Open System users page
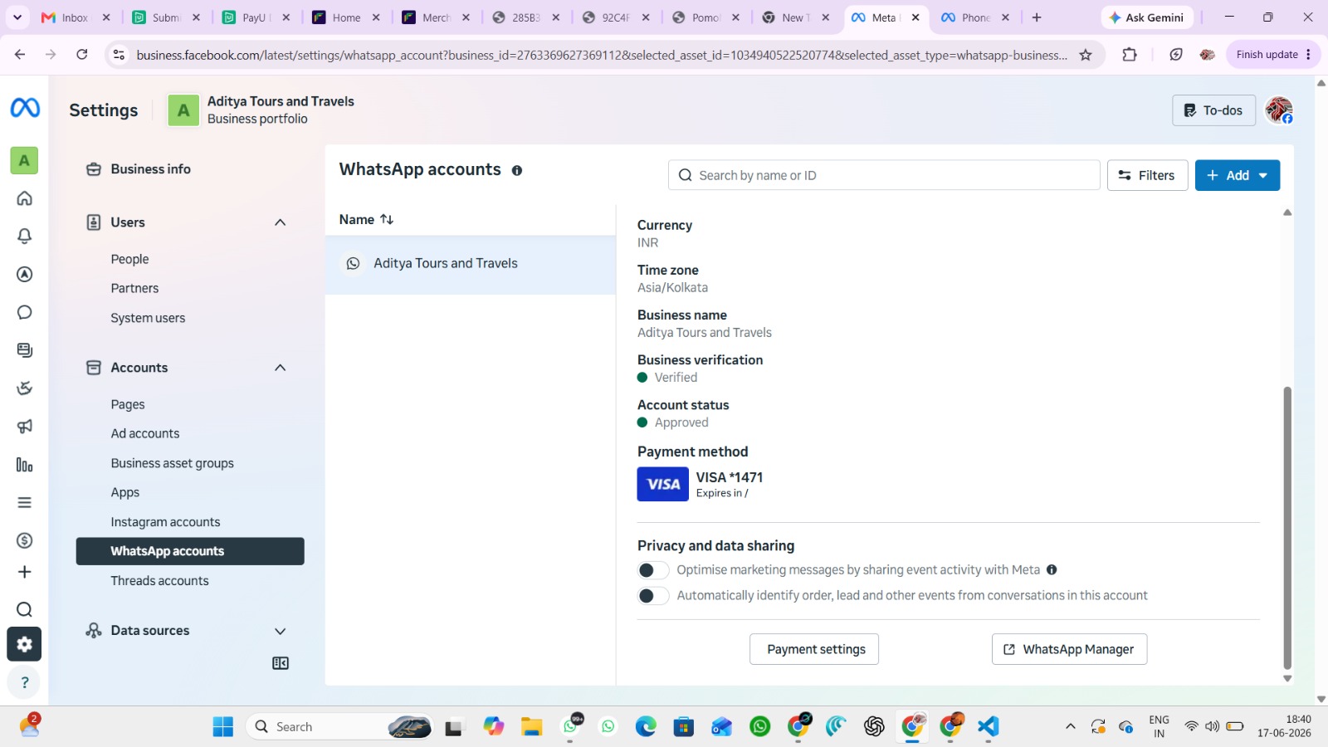1328x747 pixels. tap(149, 318)
